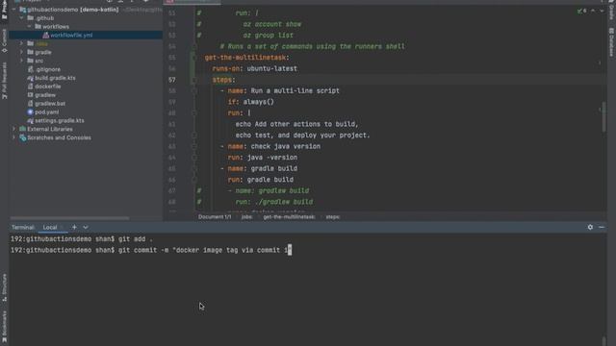616x346 pixels.
Task: Open Bookmarks tool window
Action: click(x=4, y=326)
